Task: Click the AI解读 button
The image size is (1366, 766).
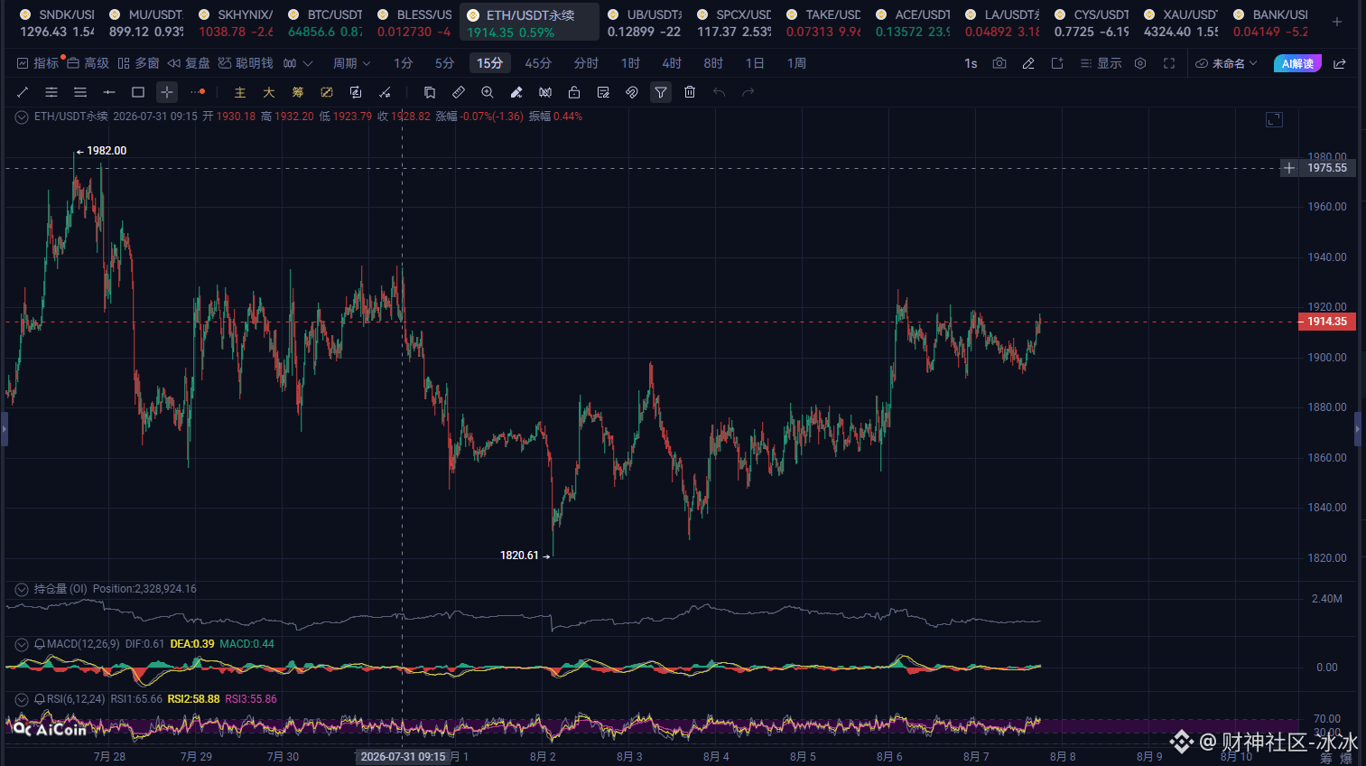Action: point(1297,63)
